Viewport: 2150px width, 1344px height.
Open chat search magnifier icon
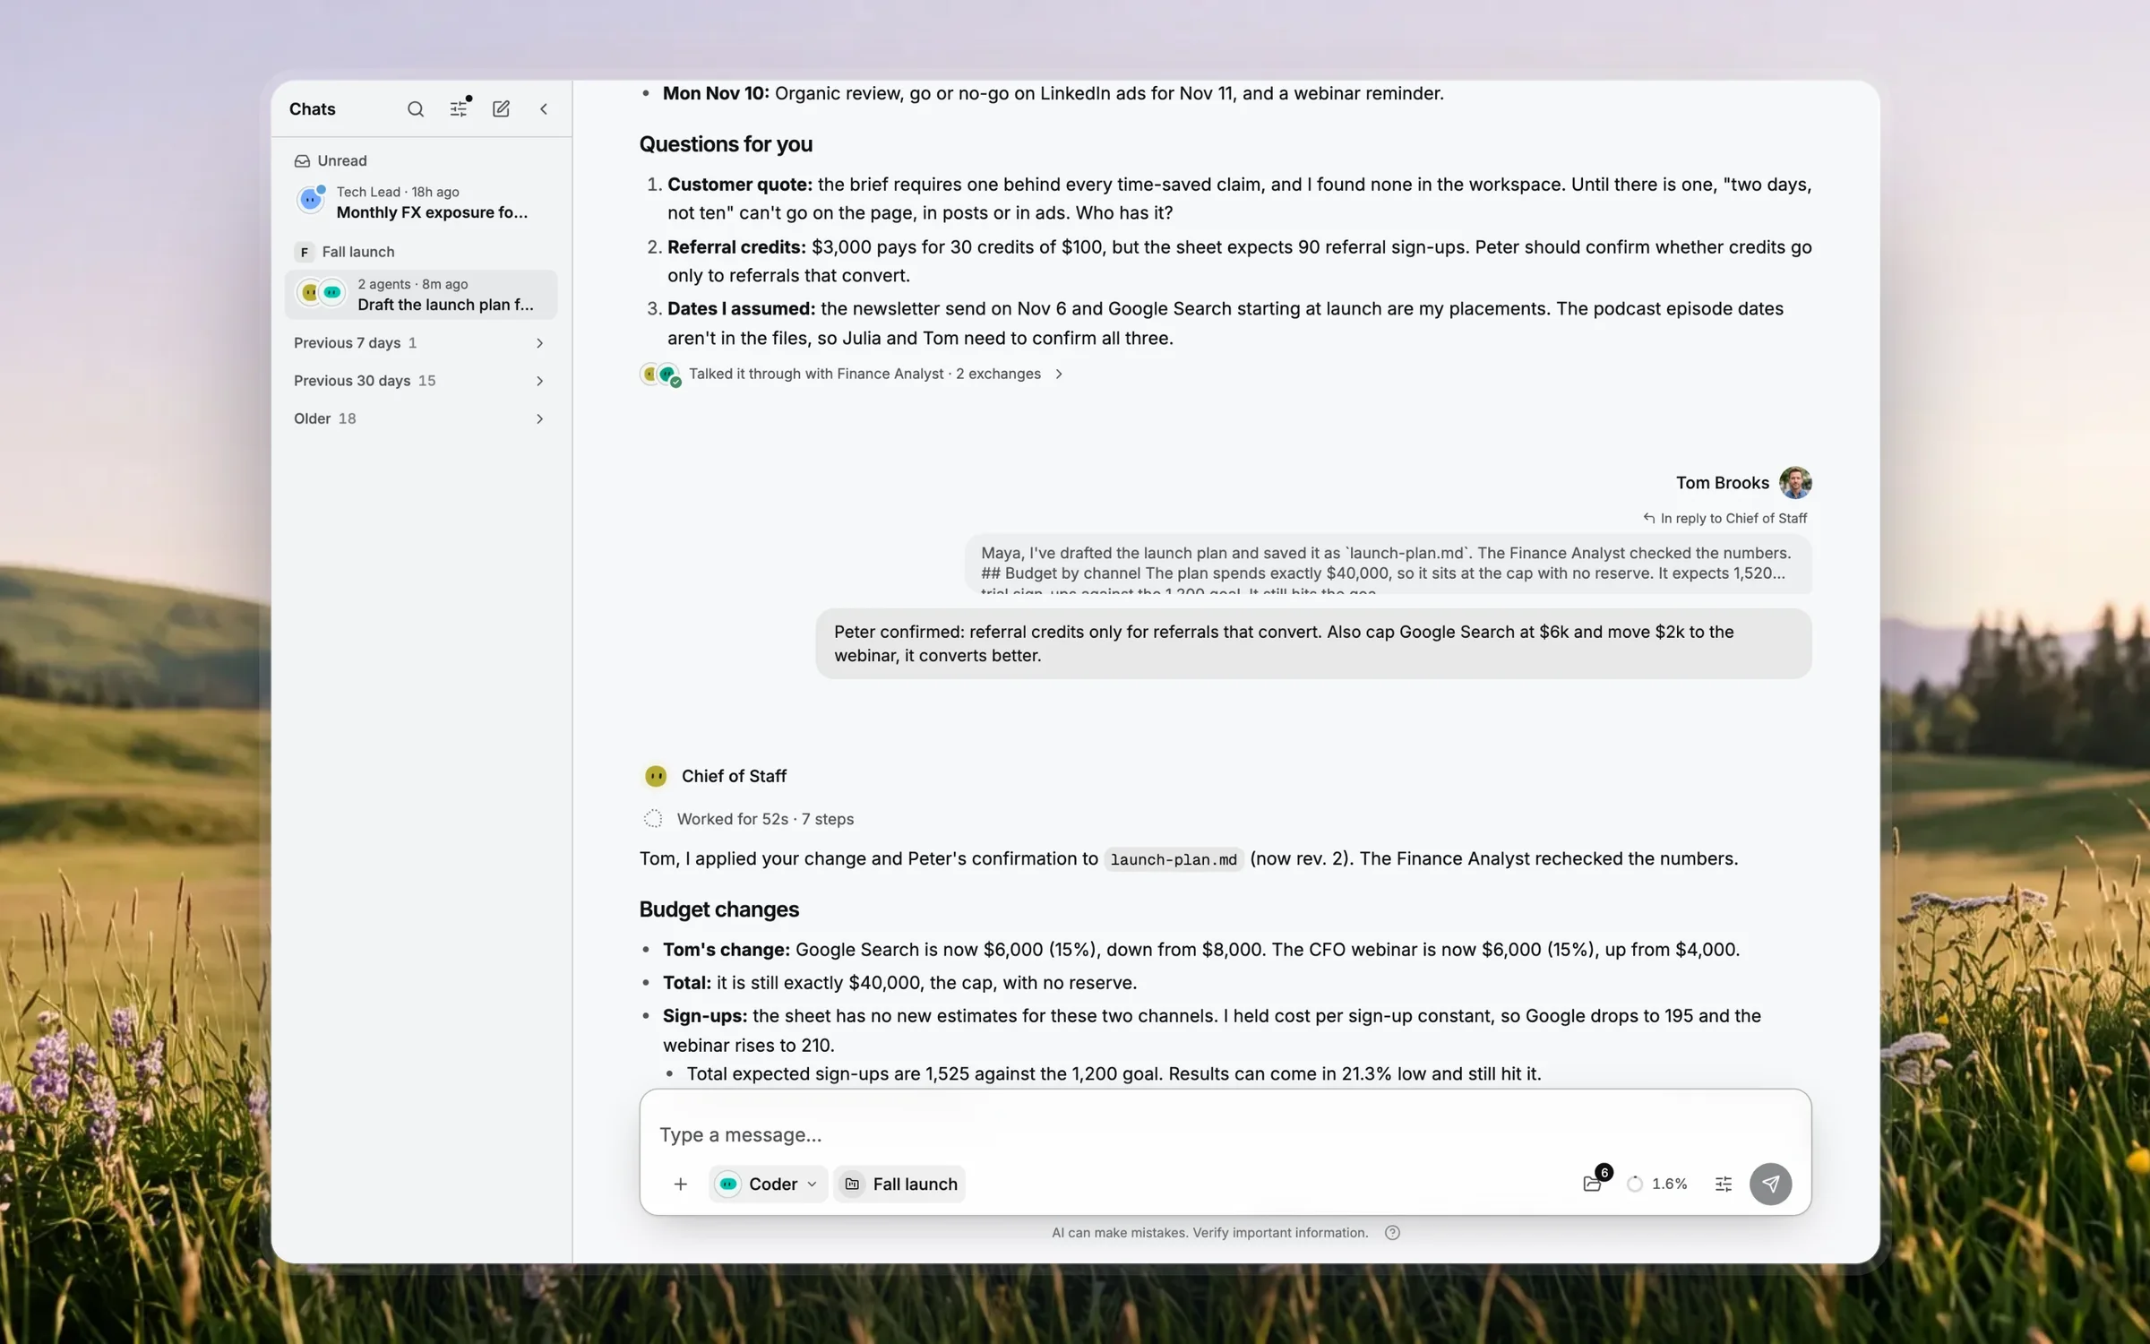415,108
